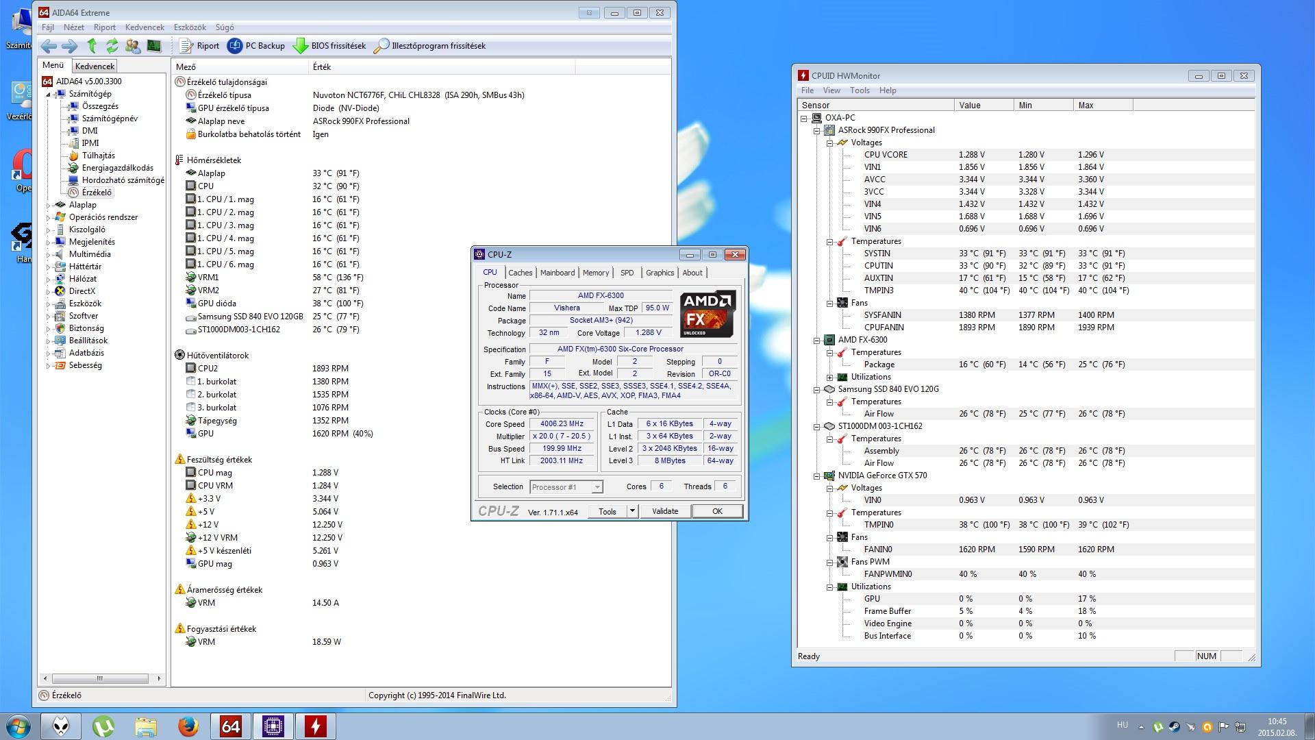Open the Súgó menu in AIDA64
Screen dimensions: 1315x740
point(225,27)
